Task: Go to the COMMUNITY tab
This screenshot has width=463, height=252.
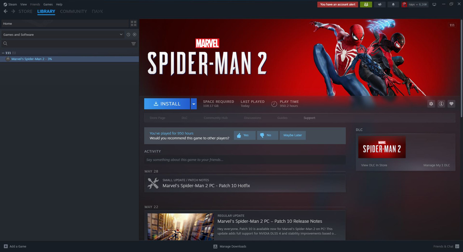Action: (x=73, y=12)
